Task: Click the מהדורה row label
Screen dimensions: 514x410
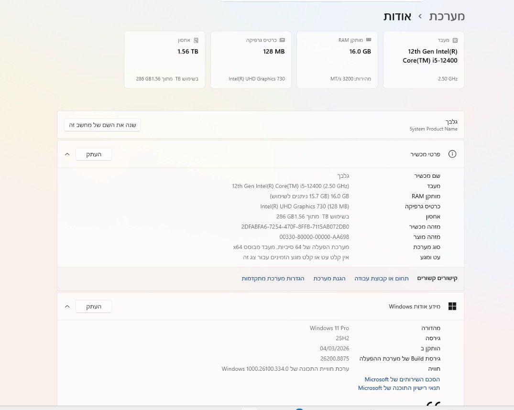Action: pyautogui.click(x=431, y=328)
